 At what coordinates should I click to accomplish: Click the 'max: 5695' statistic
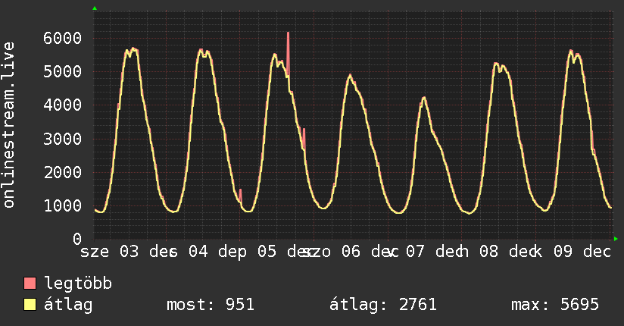click(555, 305)
